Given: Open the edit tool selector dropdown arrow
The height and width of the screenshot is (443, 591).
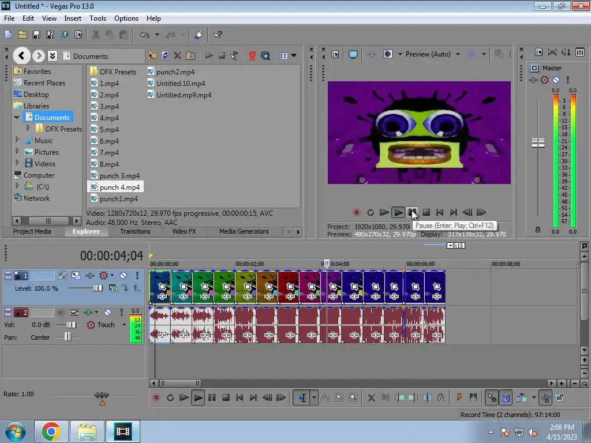Looking at the screenshot, I should tap(313, 397).
